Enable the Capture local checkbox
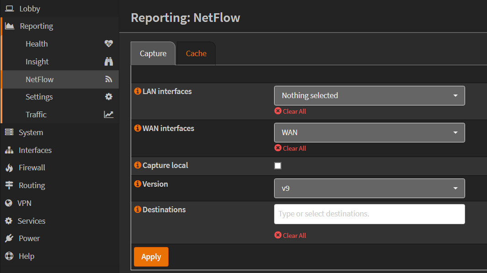Viewport: 487px width, 273px height. (x=278, y=166)
